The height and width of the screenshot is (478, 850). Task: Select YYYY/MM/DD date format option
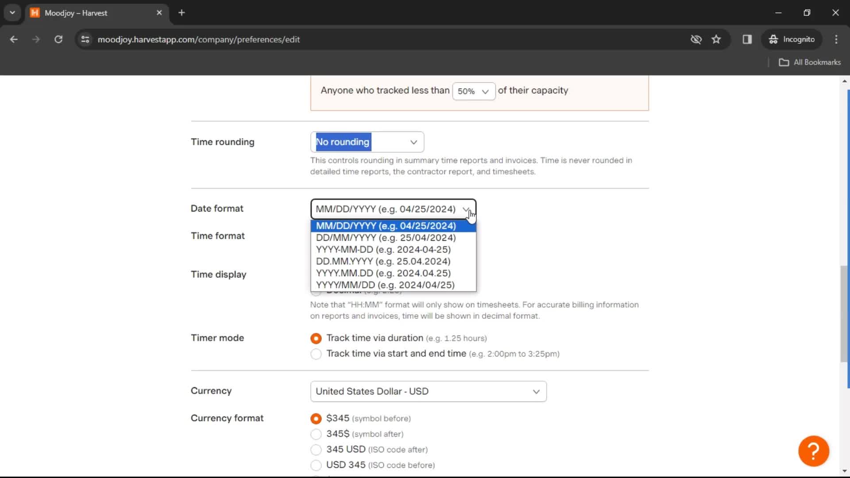[385, 285]
